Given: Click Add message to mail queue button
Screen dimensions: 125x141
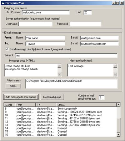Looking at the screenshot, I should click(21, 97).
